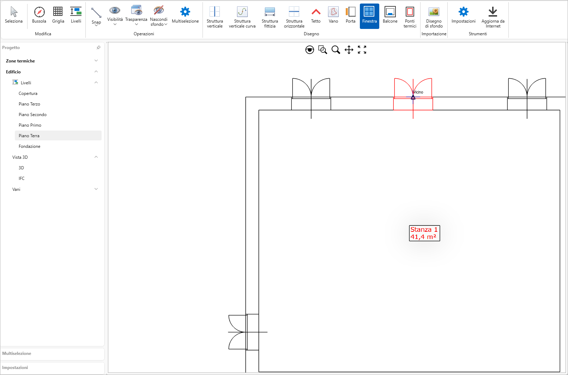Open the Impostazioni bottom panel
The width and height of the screenshot is (568, 375).
(15, 368)
